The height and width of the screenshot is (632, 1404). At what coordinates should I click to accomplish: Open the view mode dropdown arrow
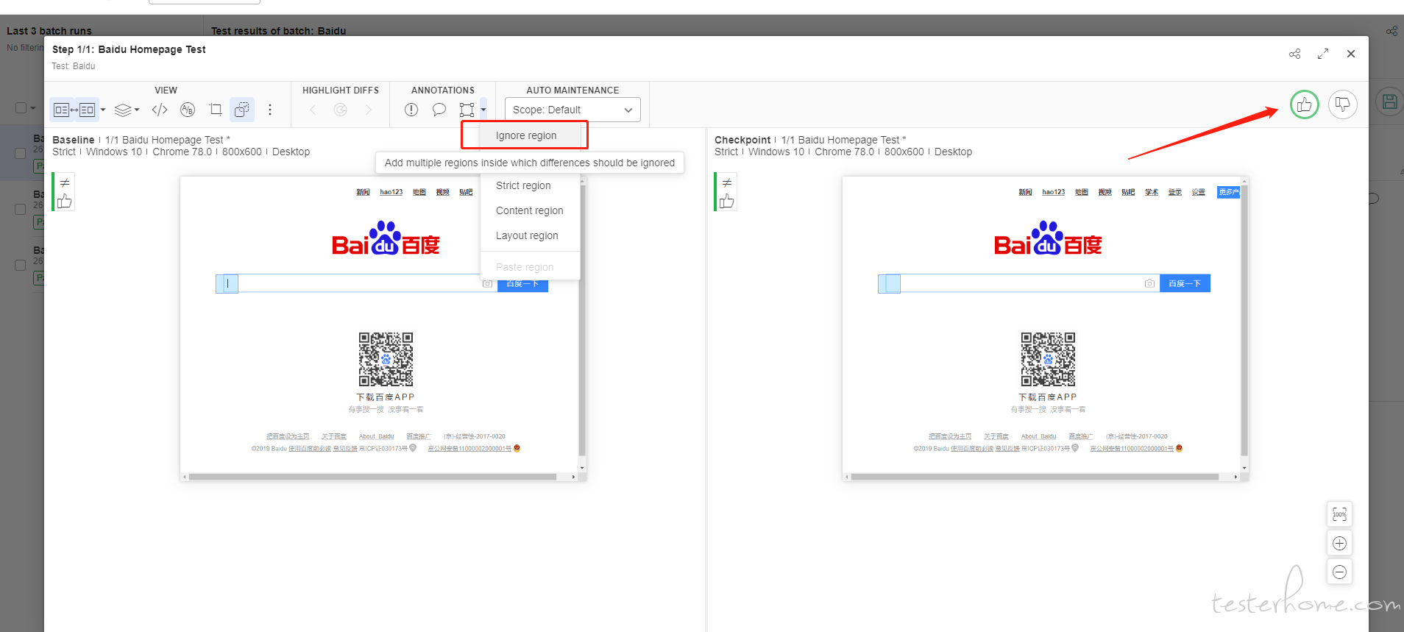click(x=103, y=110)
